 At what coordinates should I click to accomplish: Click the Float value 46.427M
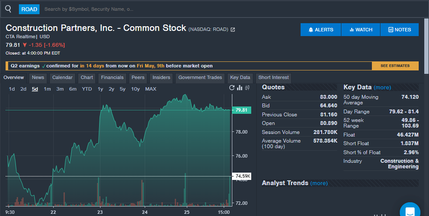(408, 135)
